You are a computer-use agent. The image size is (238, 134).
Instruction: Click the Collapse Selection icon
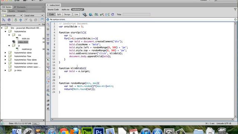coord(48,39)
